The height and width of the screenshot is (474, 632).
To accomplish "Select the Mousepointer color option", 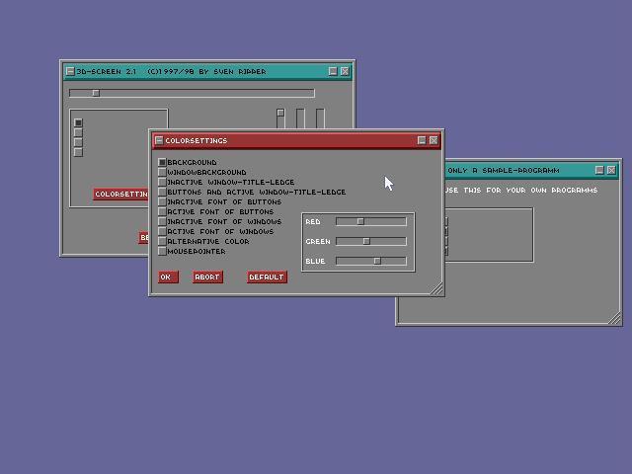I will tap(163, 251).
